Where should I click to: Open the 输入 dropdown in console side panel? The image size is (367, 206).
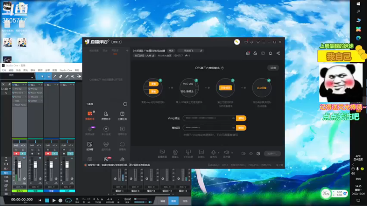[6, 89]
